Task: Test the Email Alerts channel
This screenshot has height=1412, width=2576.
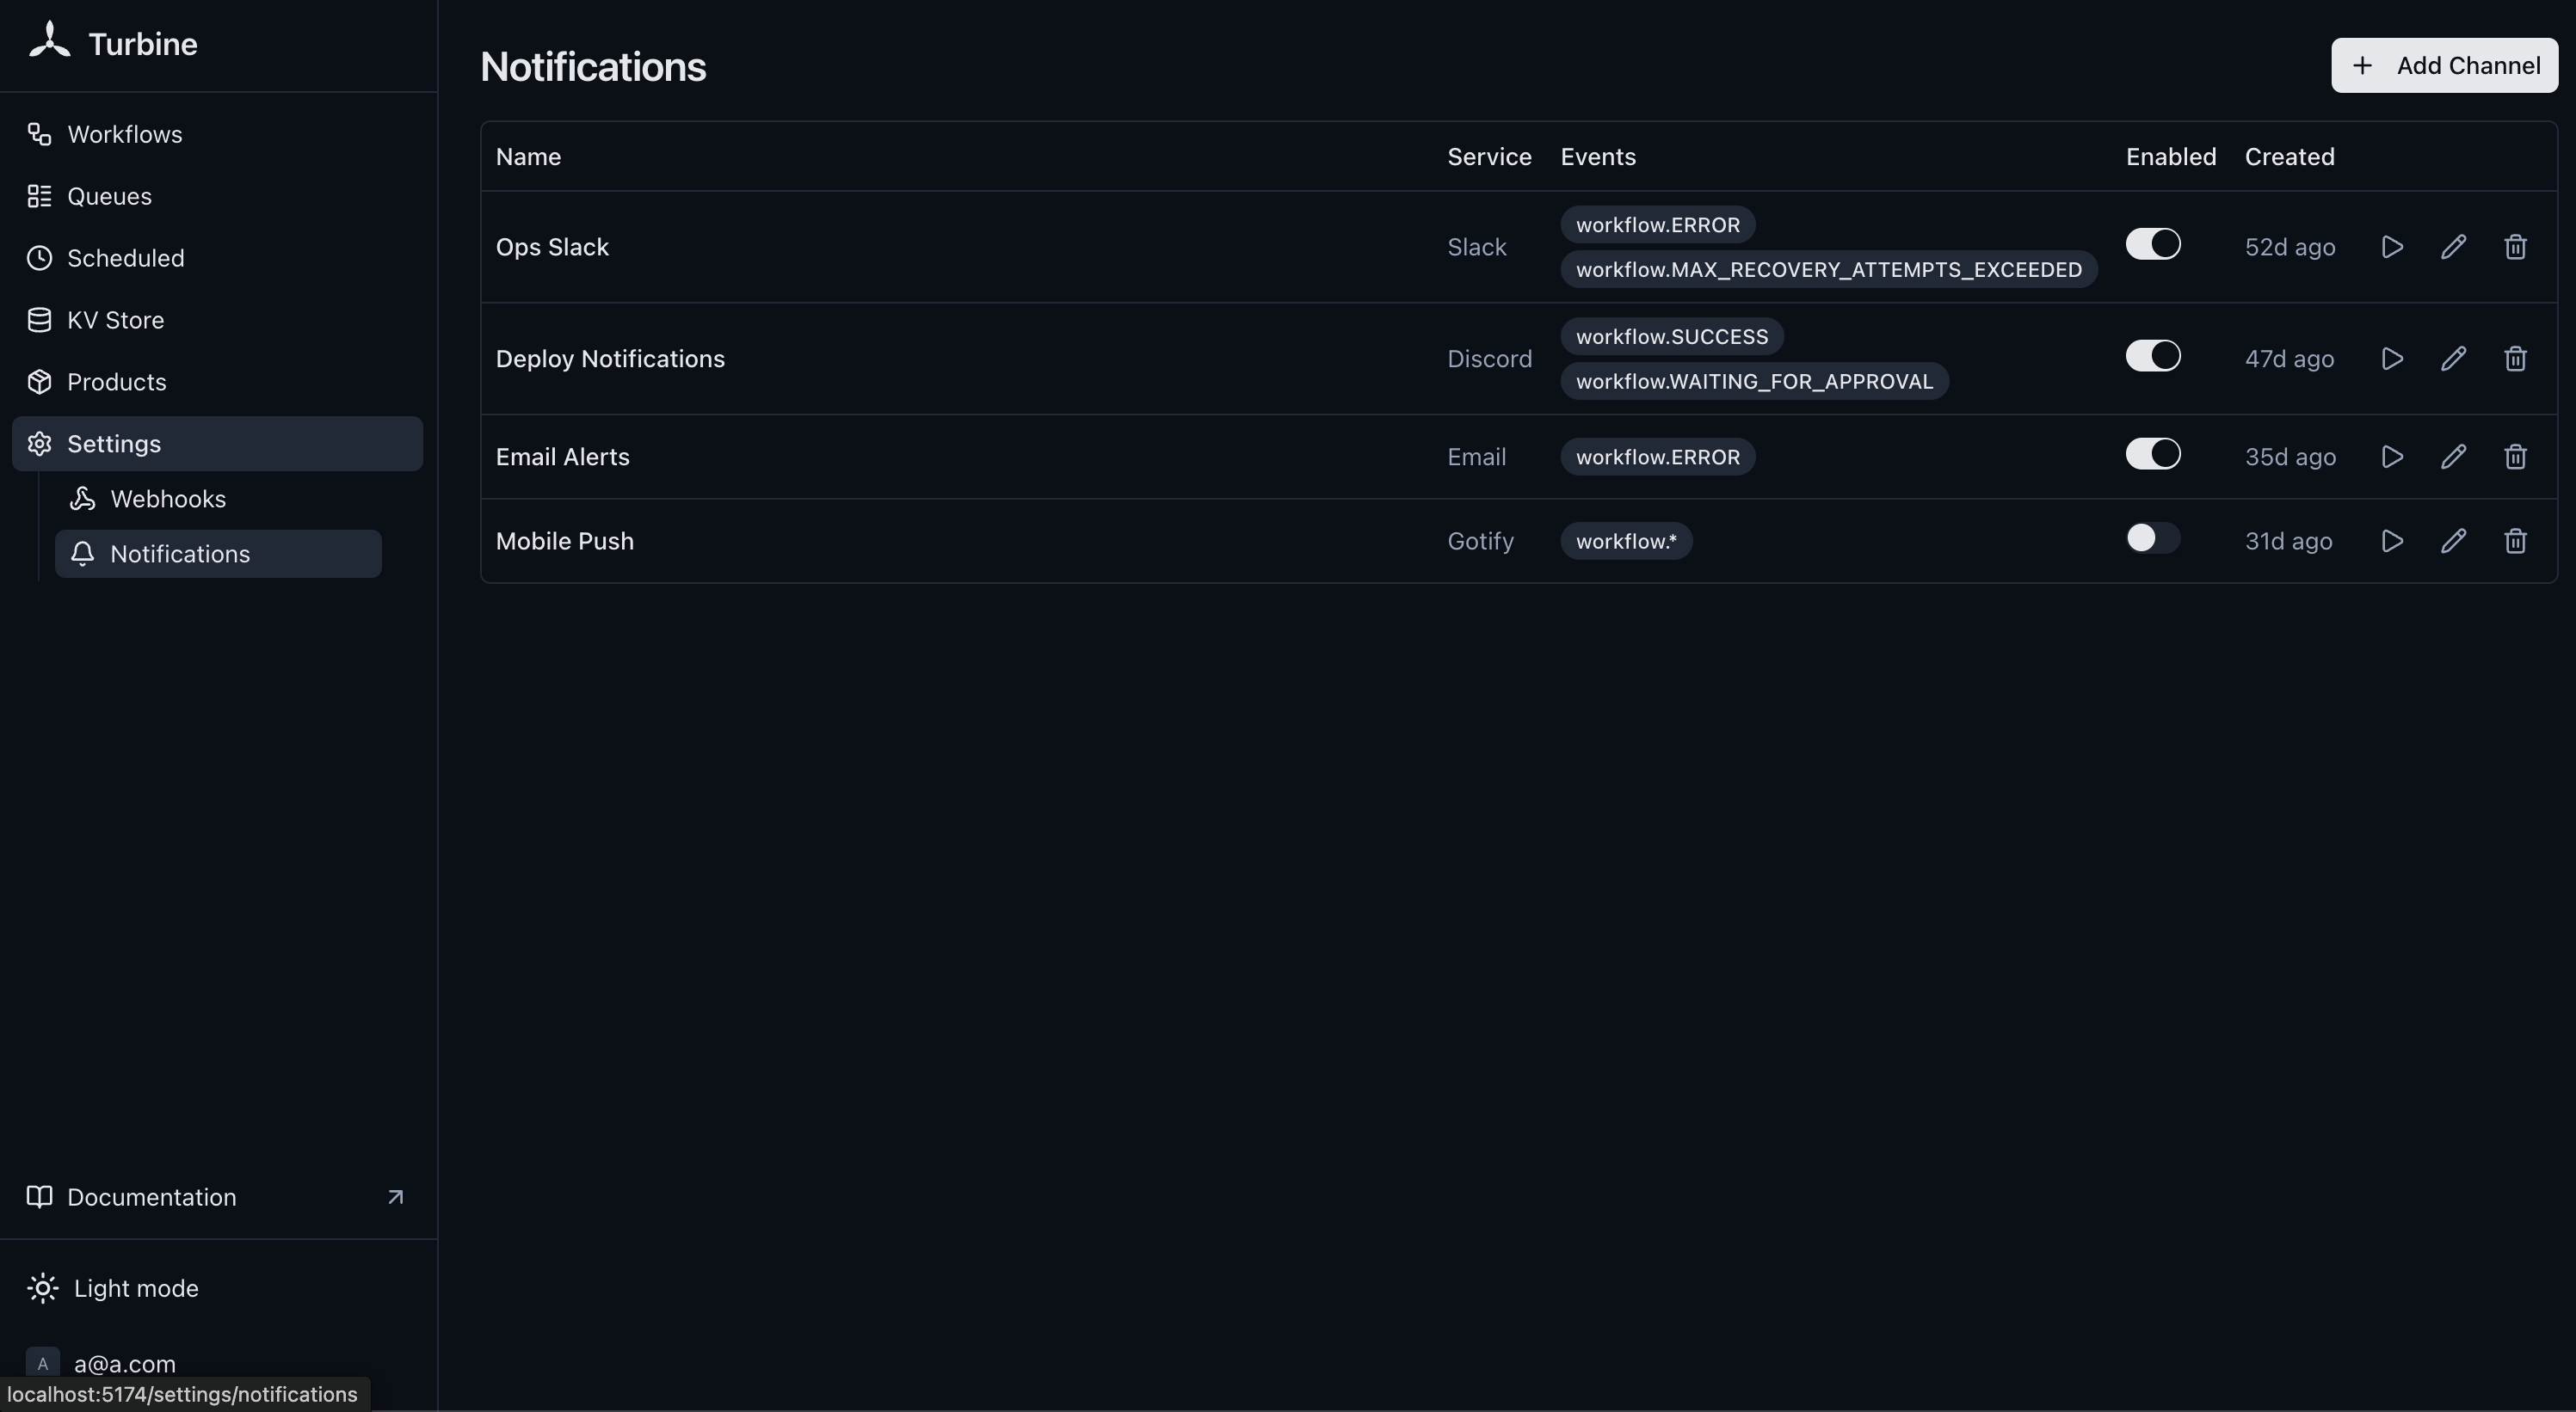Action: pos(2392,457)
